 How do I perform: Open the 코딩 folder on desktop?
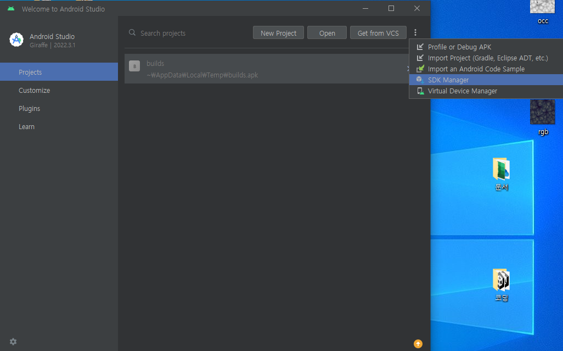[x=501, y=285]
